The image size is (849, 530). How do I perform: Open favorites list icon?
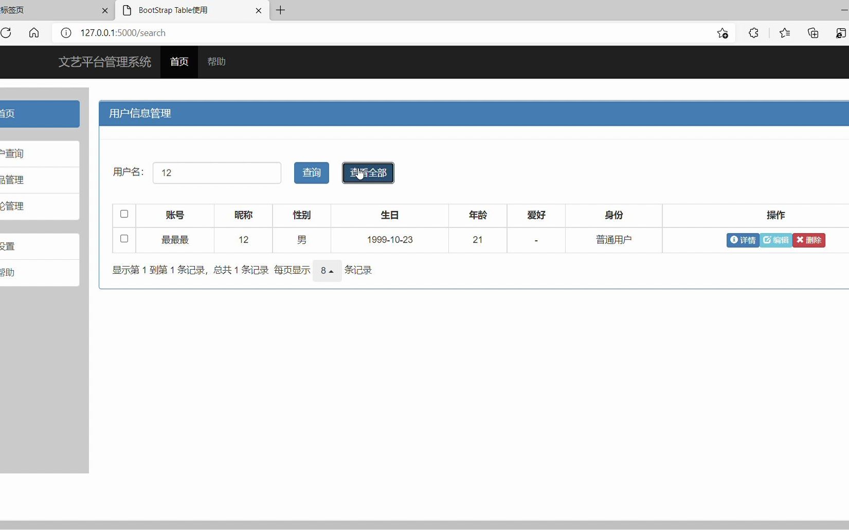click(x=784, y=33)
